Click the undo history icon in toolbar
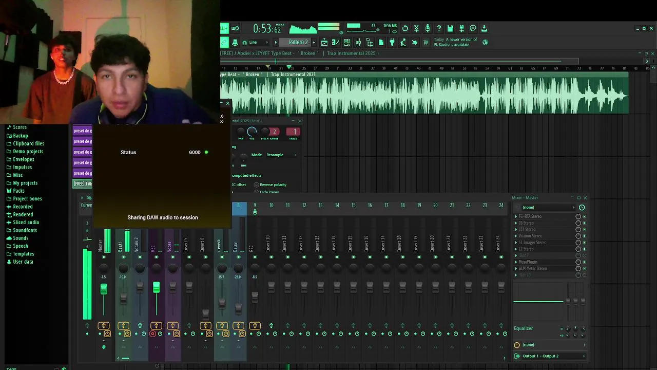The height and width of the screenshot is (370, 657). (x=405, y=28)
